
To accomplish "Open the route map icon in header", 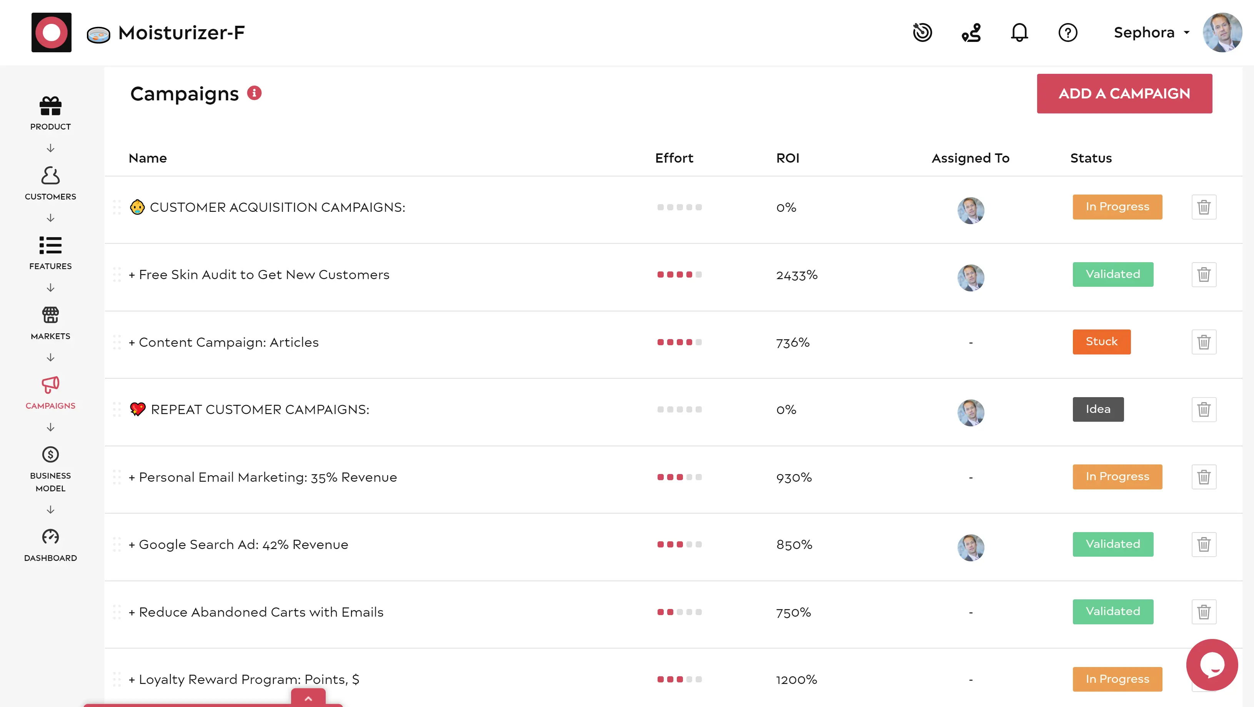I will coord(971,33).
